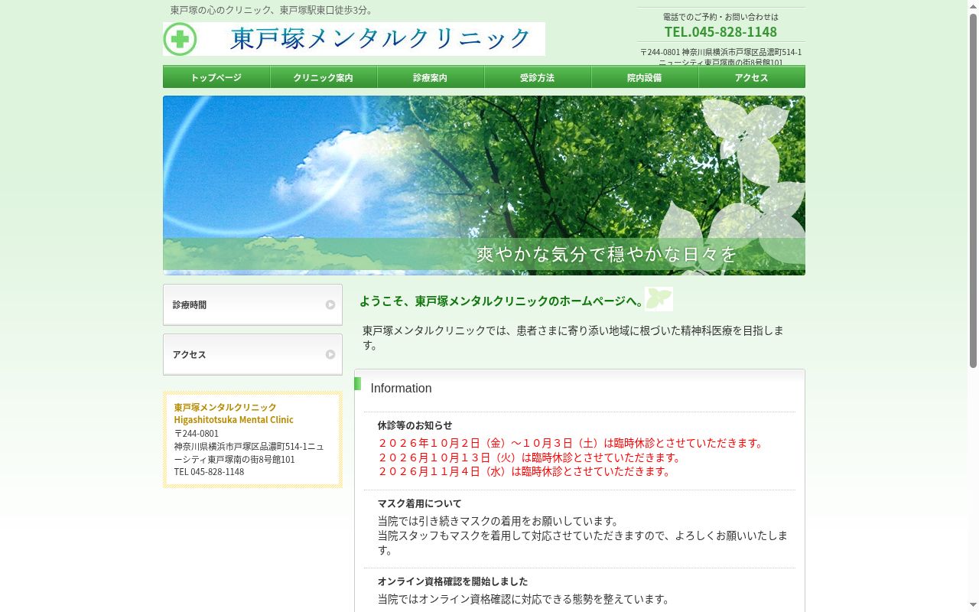Click the hero image with 爽やかな気分で穏やかな日々を

(x=484, y=185)
